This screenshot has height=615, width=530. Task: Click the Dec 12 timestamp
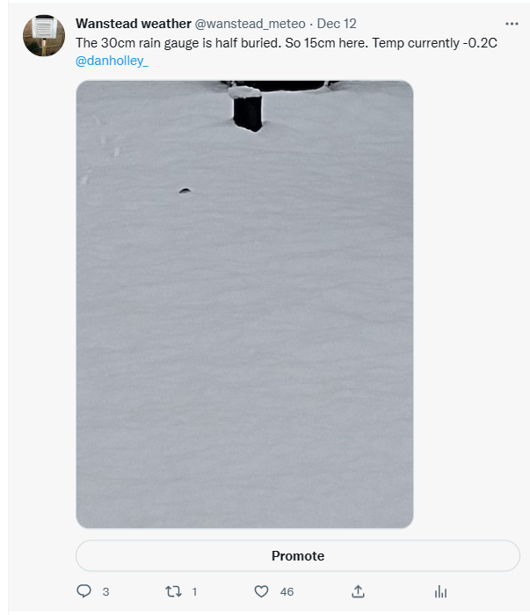pos(337,24)
